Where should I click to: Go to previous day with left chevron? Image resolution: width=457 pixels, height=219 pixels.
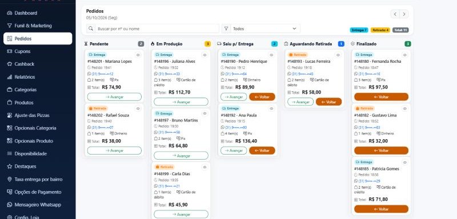[x=395, y=14]
